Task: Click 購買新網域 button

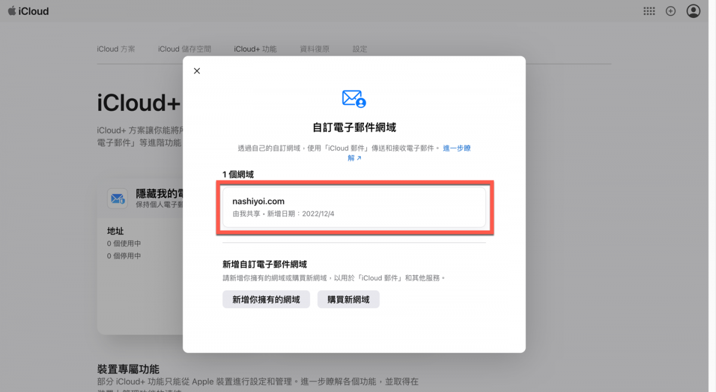Action: 348,300
